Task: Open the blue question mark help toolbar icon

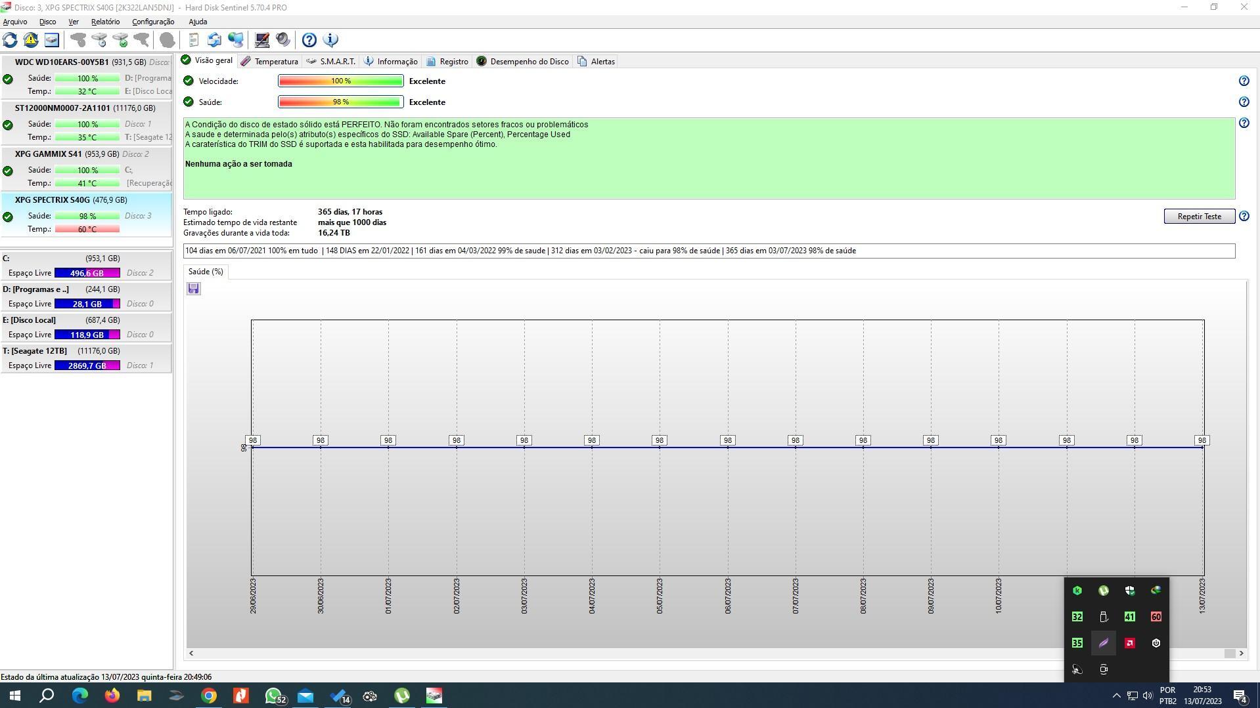Action: pos(309,40)
